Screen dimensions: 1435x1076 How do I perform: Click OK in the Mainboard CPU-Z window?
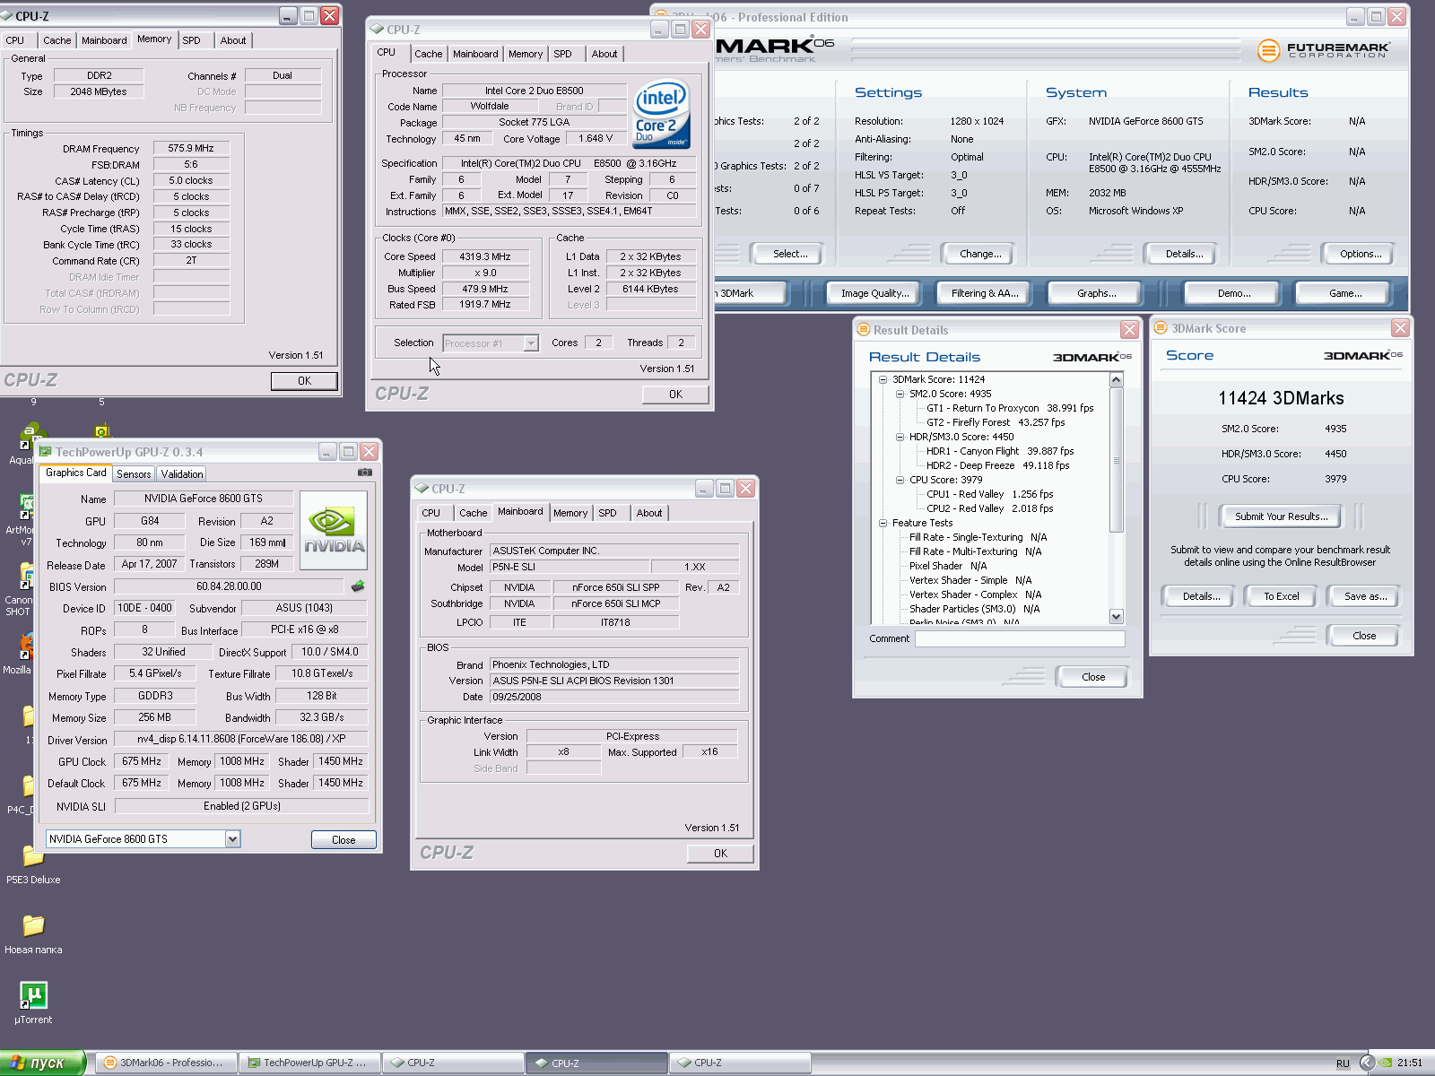[x=720, y=854]
